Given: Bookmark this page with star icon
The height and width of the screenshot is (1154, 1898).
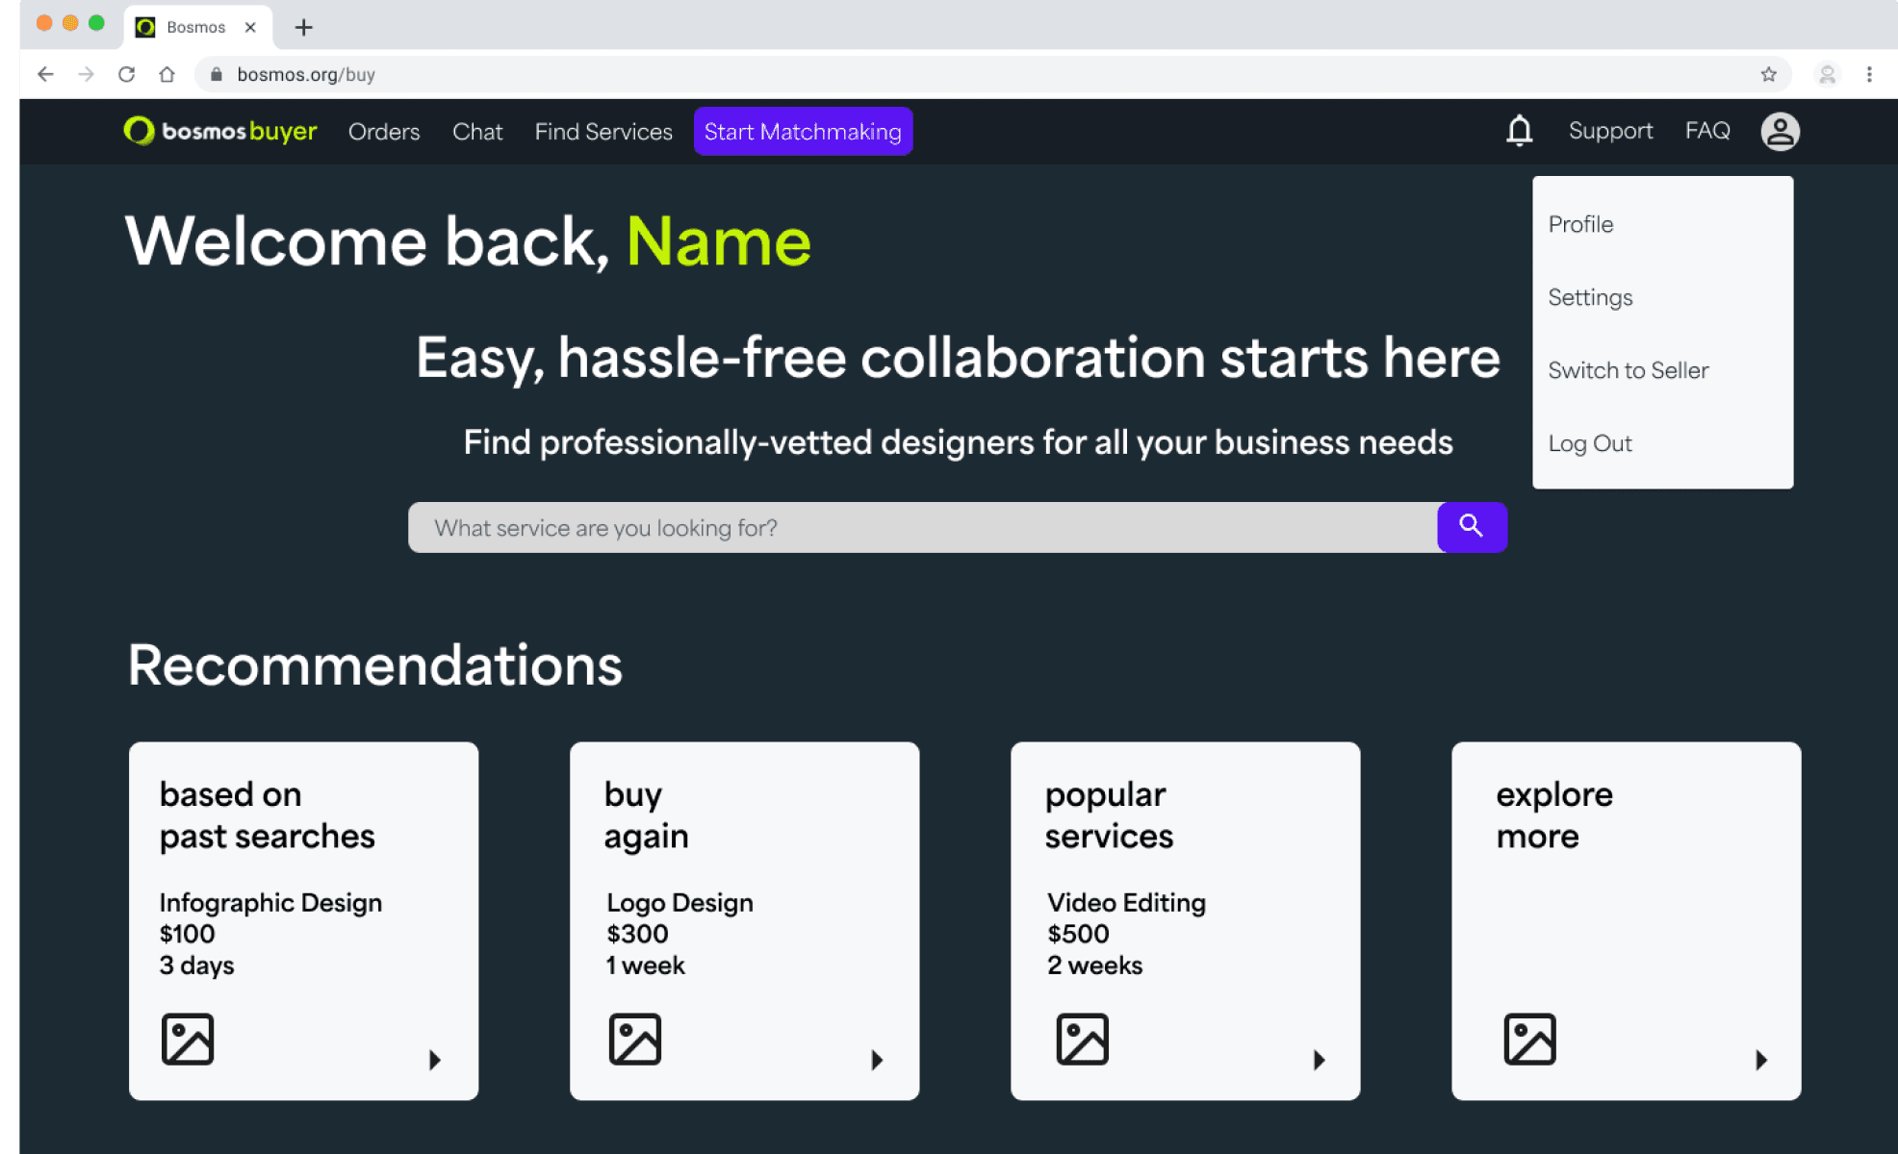Looking at the screenshot, I should point(1768,74).
